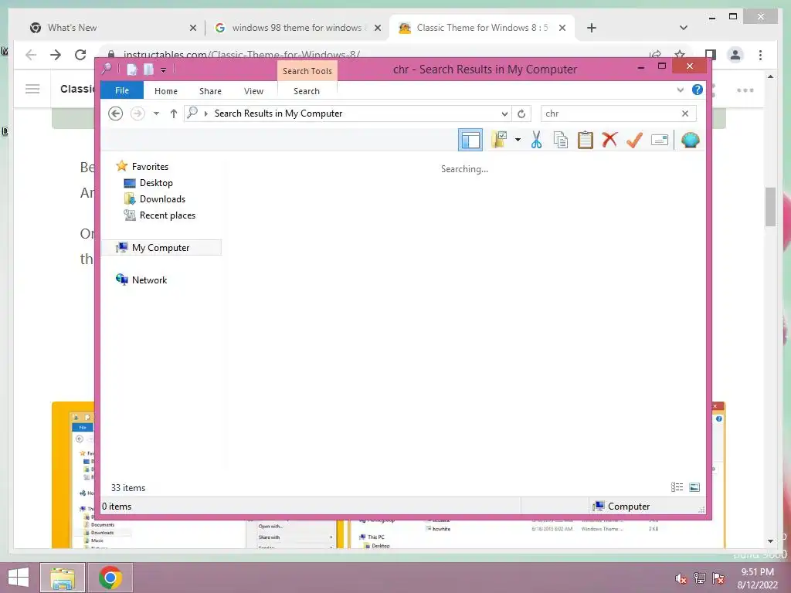Switch to the Home ribbon tab
The width and height of the screenshot is (791, 593).
166,91
